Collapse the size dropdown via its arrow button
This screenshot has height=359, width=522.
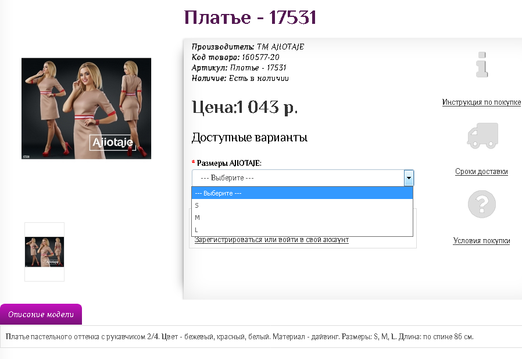click(409, 178)
